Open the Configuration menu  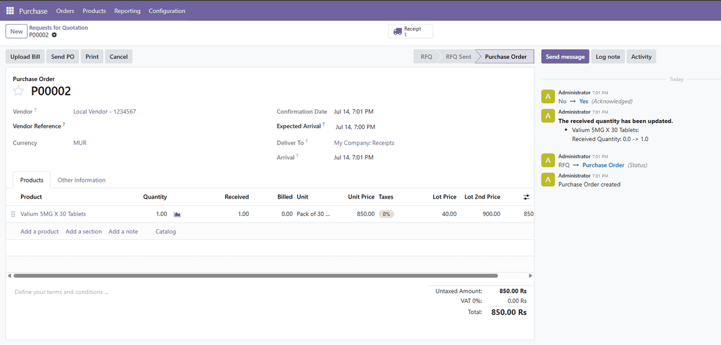pyautogui.click(x=167, y=11)
